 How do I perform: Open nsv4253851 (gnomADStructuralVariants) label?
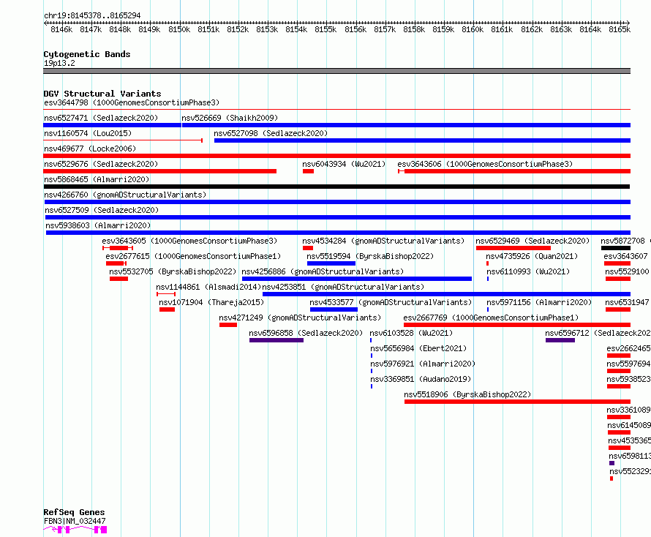(343, 287)
